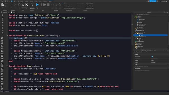
Task: Collapse Dash script node under ServerScriptService
Action: [136, 38]
